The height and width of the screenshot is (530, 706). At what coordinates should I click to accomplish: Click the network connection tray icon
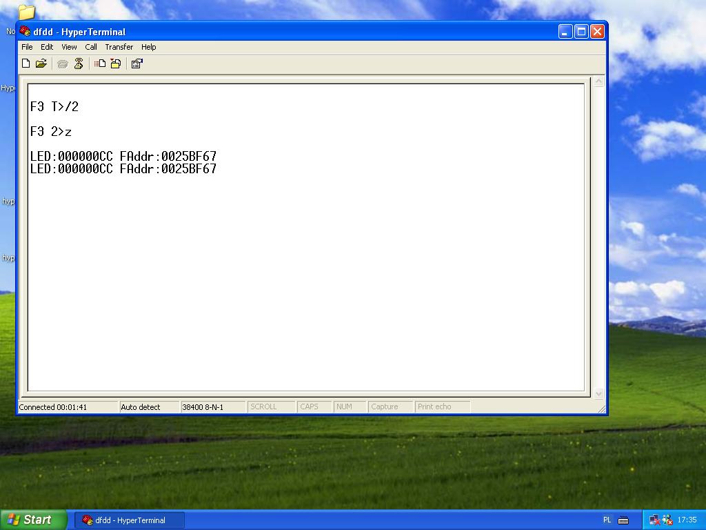[655, 520]
